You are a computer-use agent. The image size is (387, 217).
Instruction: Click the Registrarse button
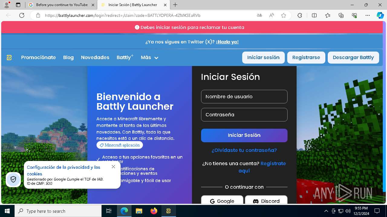pos(306,58)
